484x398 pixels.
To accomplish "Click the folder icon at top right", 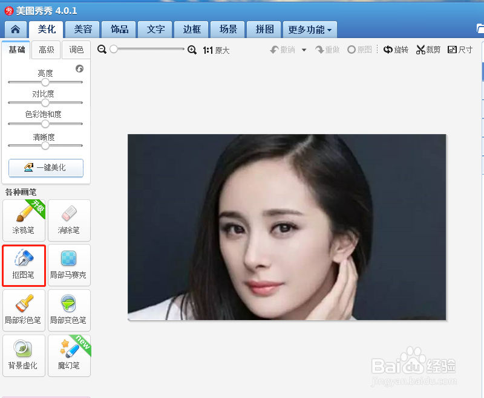I will pyautogui.click(x=480, y=28).
